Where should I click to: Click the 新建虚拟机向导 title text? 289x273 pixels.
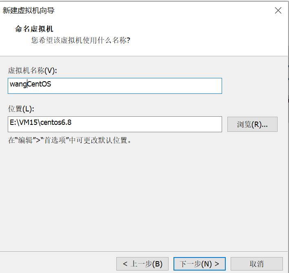click(x=29, y=11)
